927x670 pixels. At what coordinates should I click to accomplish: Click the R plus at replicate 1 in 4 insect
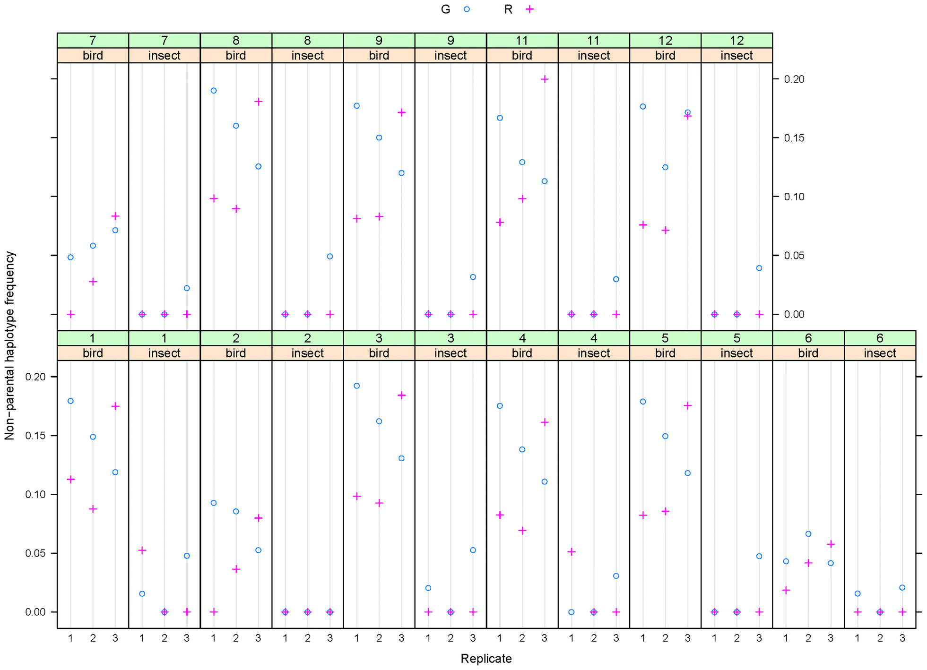click(x=572, y=552)
